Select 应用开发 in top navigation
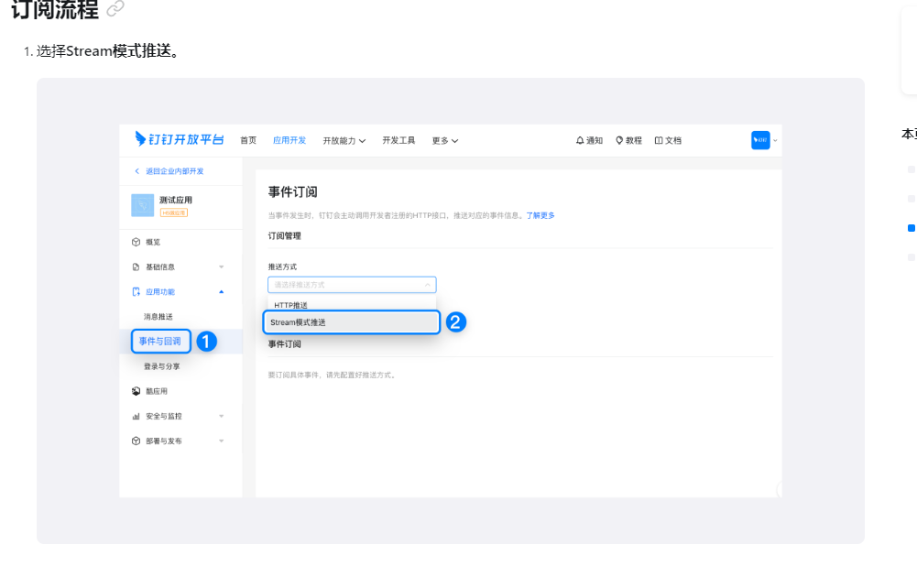Image resolution: width=917 pixels, height=566 pixels. click(x=289, y=140)
